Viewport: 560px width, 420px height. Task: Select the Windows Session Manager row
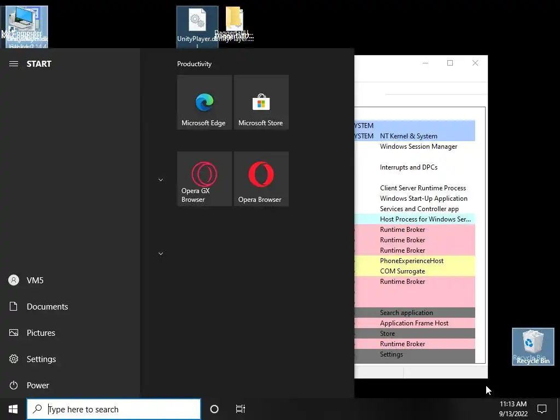pyautogui.click(x=415, y=147)
